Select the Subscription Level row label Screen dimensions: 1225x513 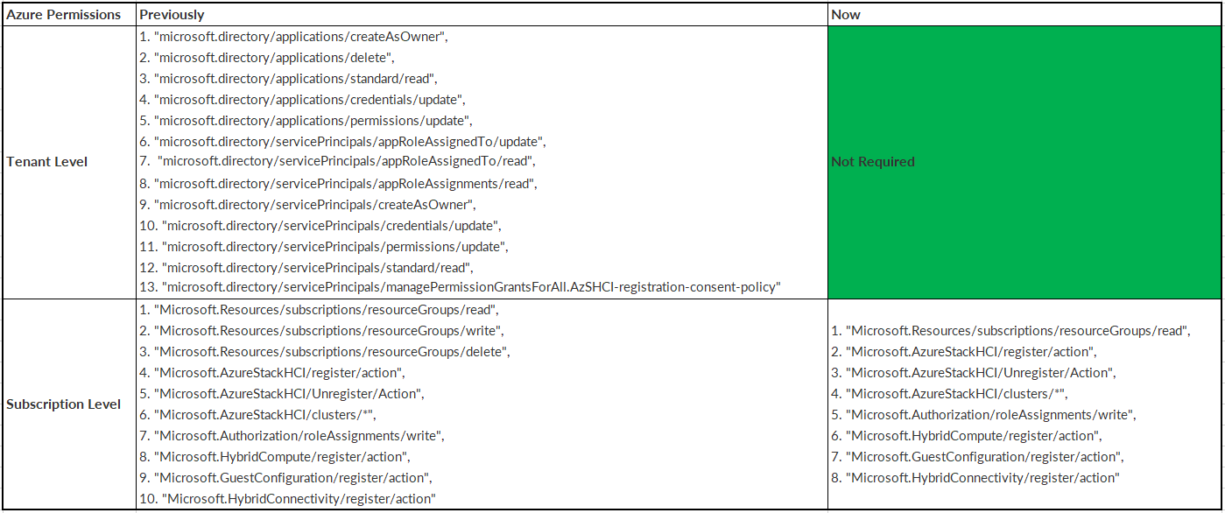tap(63, 404)
